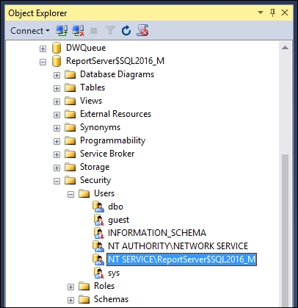This screenshot has height=308, width=298.
Task: Select the guest user label
Action: tap(118, 220)
